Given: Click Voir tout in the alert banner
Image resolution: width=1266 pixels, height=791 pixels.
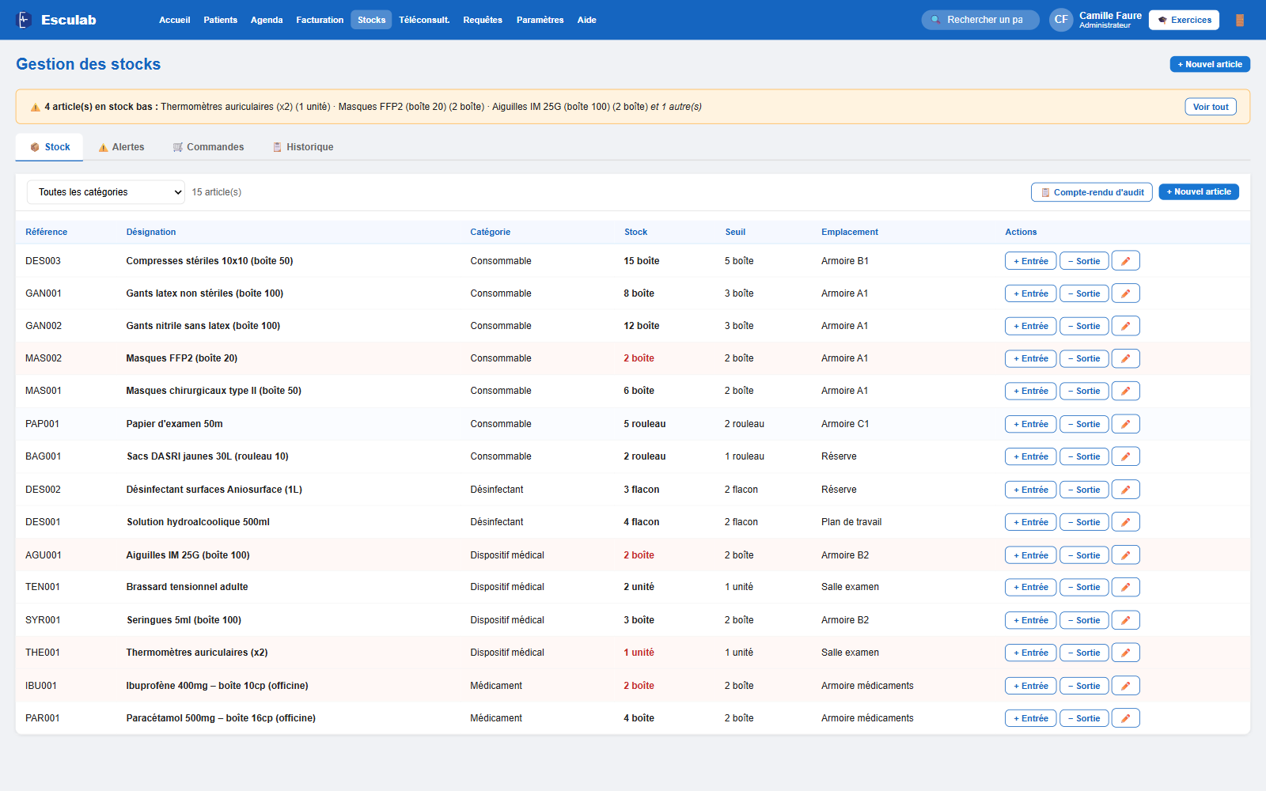Looking at the screenshot, I should [x=1211, y=107].
